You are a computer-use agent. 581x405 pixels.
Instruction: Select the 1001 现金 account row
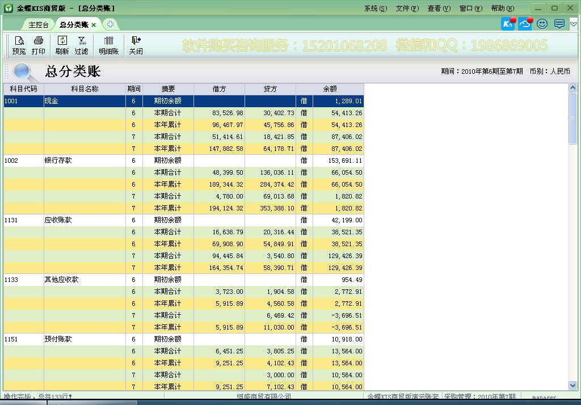pyautogui.click(x=57, y=100)
